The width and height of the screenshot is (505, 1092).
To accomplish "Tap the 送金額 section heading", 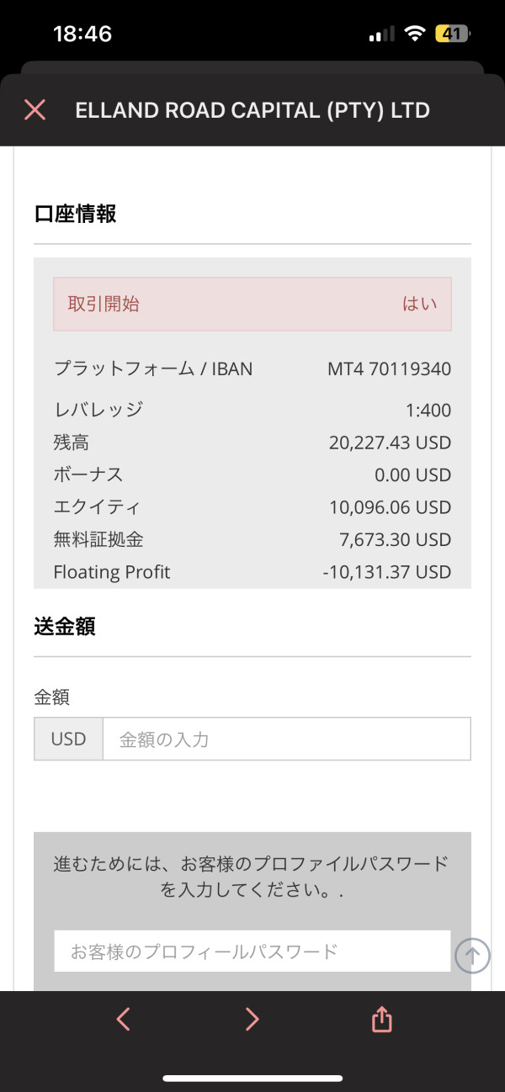I will click(x=65, y=626).
